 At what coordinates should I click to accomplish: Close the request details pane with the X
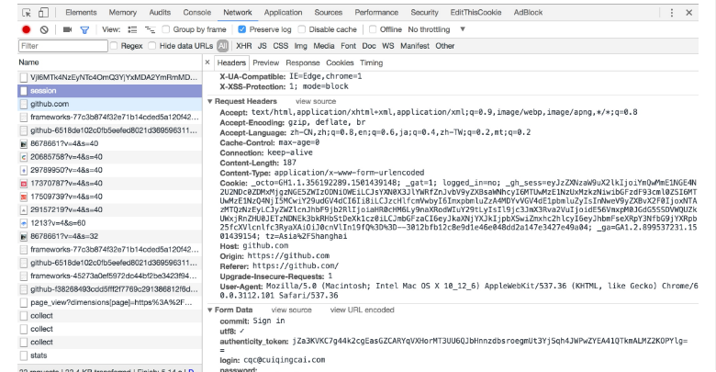[x=207, y=62]
